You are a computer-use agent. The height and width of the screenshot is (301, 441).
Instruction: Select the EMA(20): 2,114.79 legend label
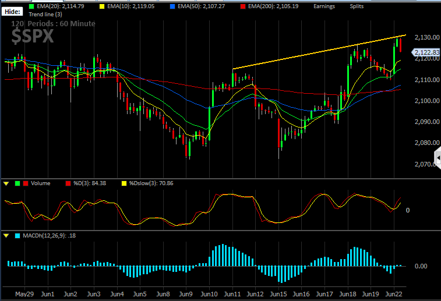pos(61,6)
